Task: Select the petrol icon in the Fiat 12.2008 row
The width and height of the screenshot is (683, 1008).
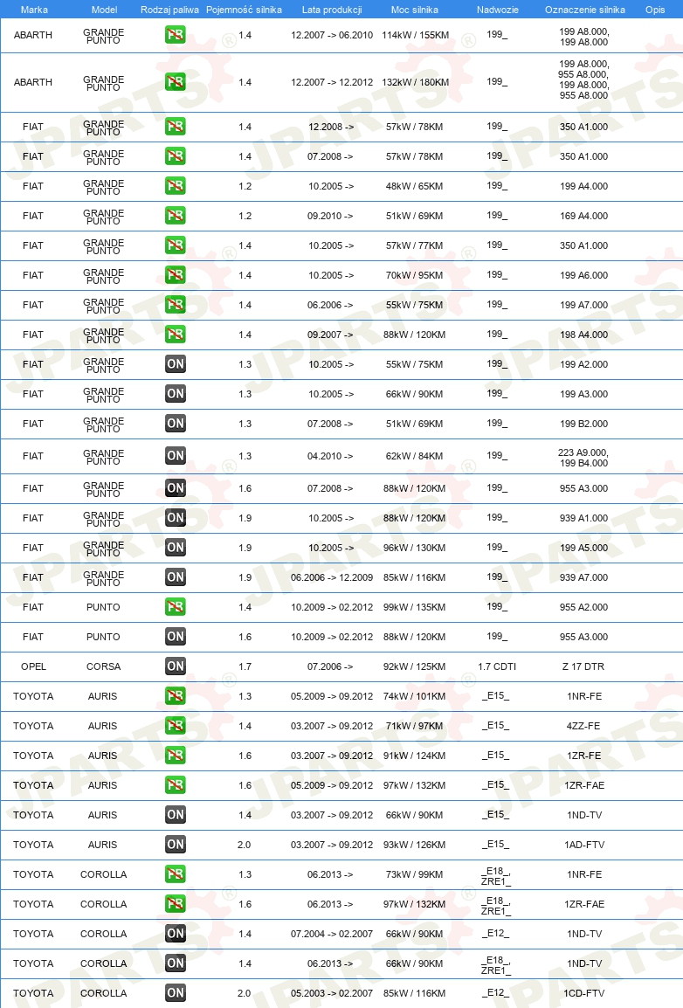Action: click(x=176, y=126)
